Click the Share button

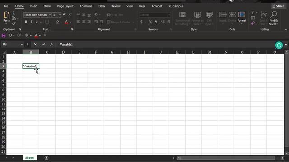coord(278,6)
